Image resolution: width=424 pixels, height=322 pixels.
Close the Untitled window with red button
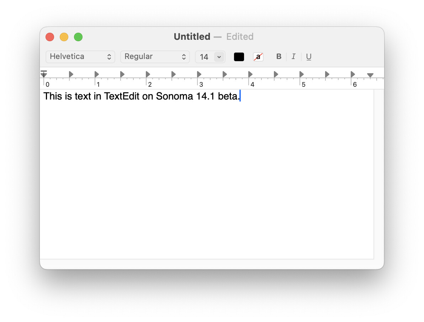point(50,37)
